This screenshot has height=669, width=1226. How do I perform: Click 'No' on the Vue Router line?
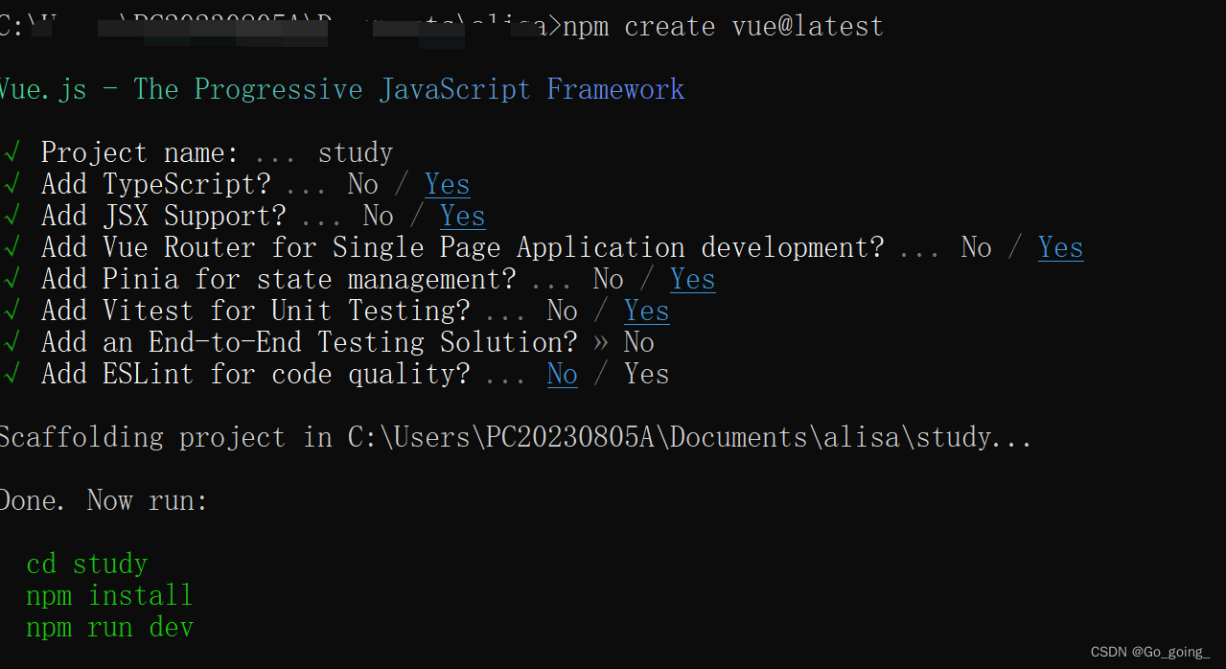click(x=977, y=247)
